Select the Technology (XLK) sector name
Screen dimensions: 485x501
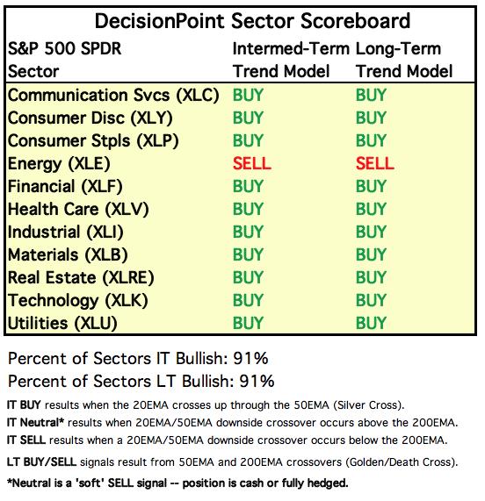pyautogui.click(x=77, y=301)
